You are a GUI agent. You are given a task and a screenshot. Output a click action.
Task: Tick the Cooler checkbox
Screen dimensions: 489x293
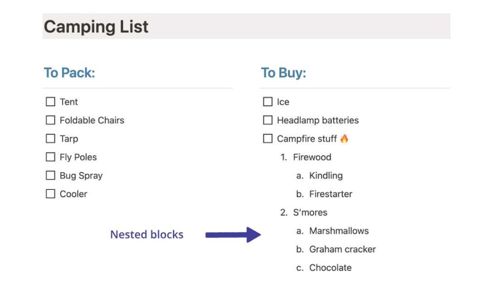pos(51,194)
